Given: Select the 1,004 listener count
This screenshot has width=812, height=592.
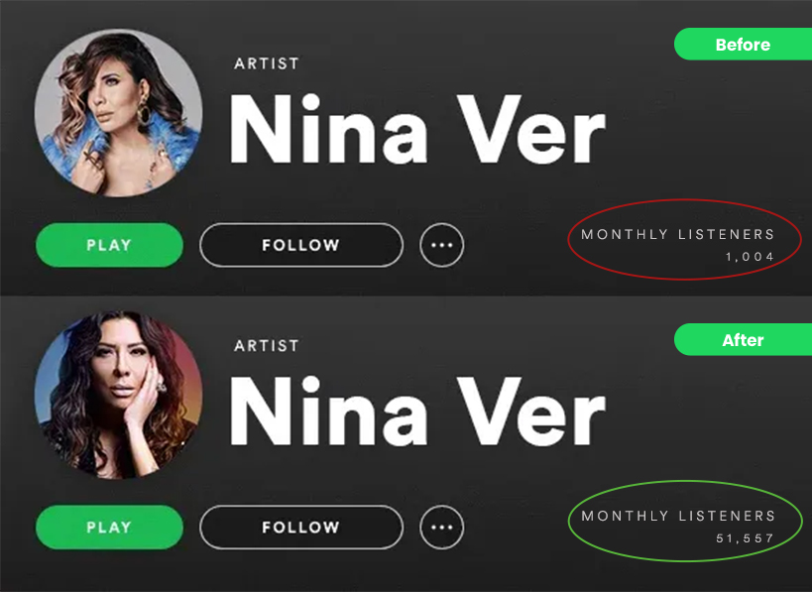Looking at the screenshot, I should (x=750, y=257).
